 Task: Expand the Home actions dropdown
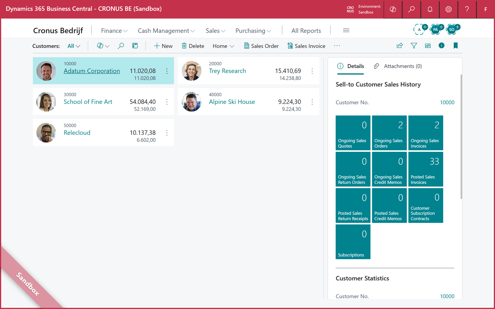(224, 46)
